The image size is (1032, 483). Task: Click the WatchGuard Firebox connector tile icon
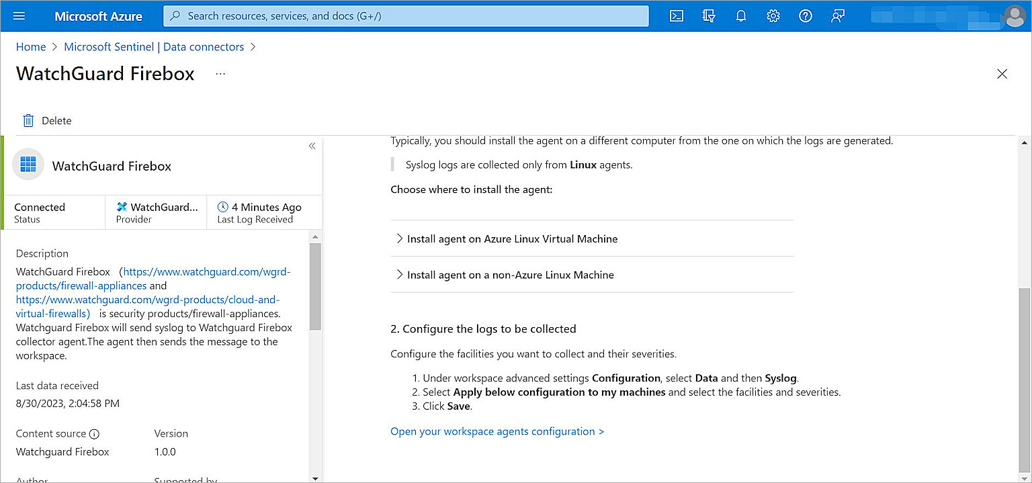28,163
